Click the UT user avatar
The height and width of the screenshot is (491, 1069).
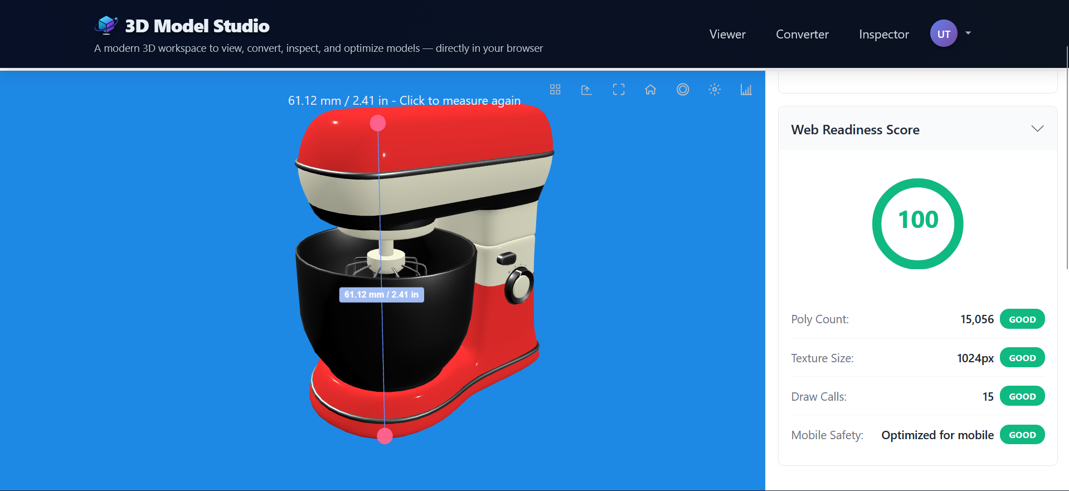click(x=944, y=33)
